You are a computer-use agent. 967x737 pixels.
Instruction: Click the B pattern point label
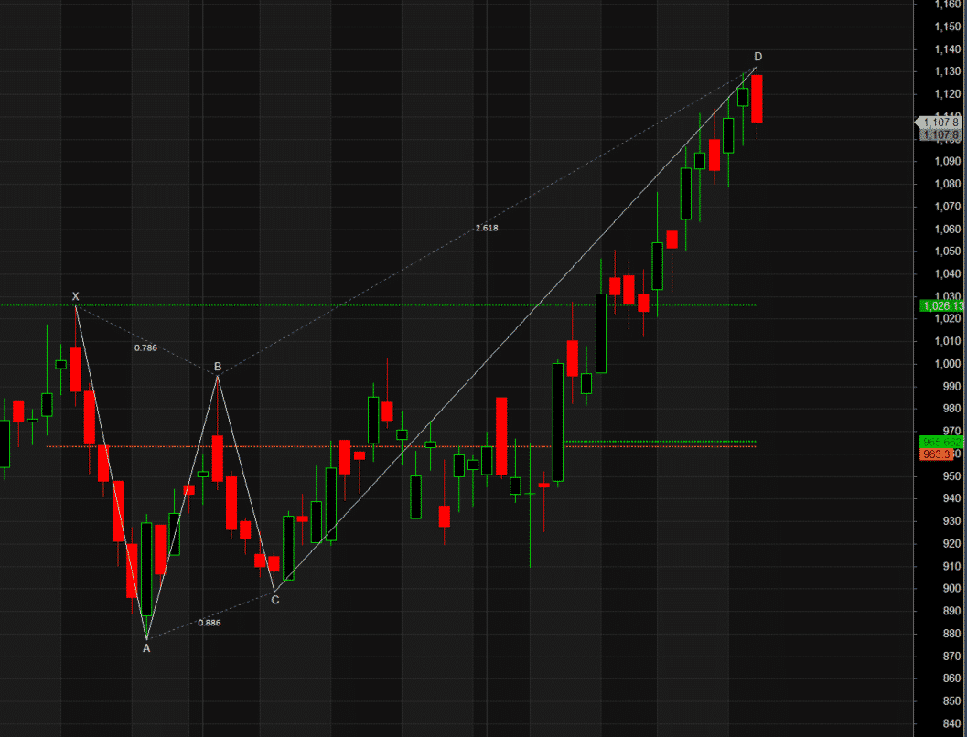(x=218, y=367)
